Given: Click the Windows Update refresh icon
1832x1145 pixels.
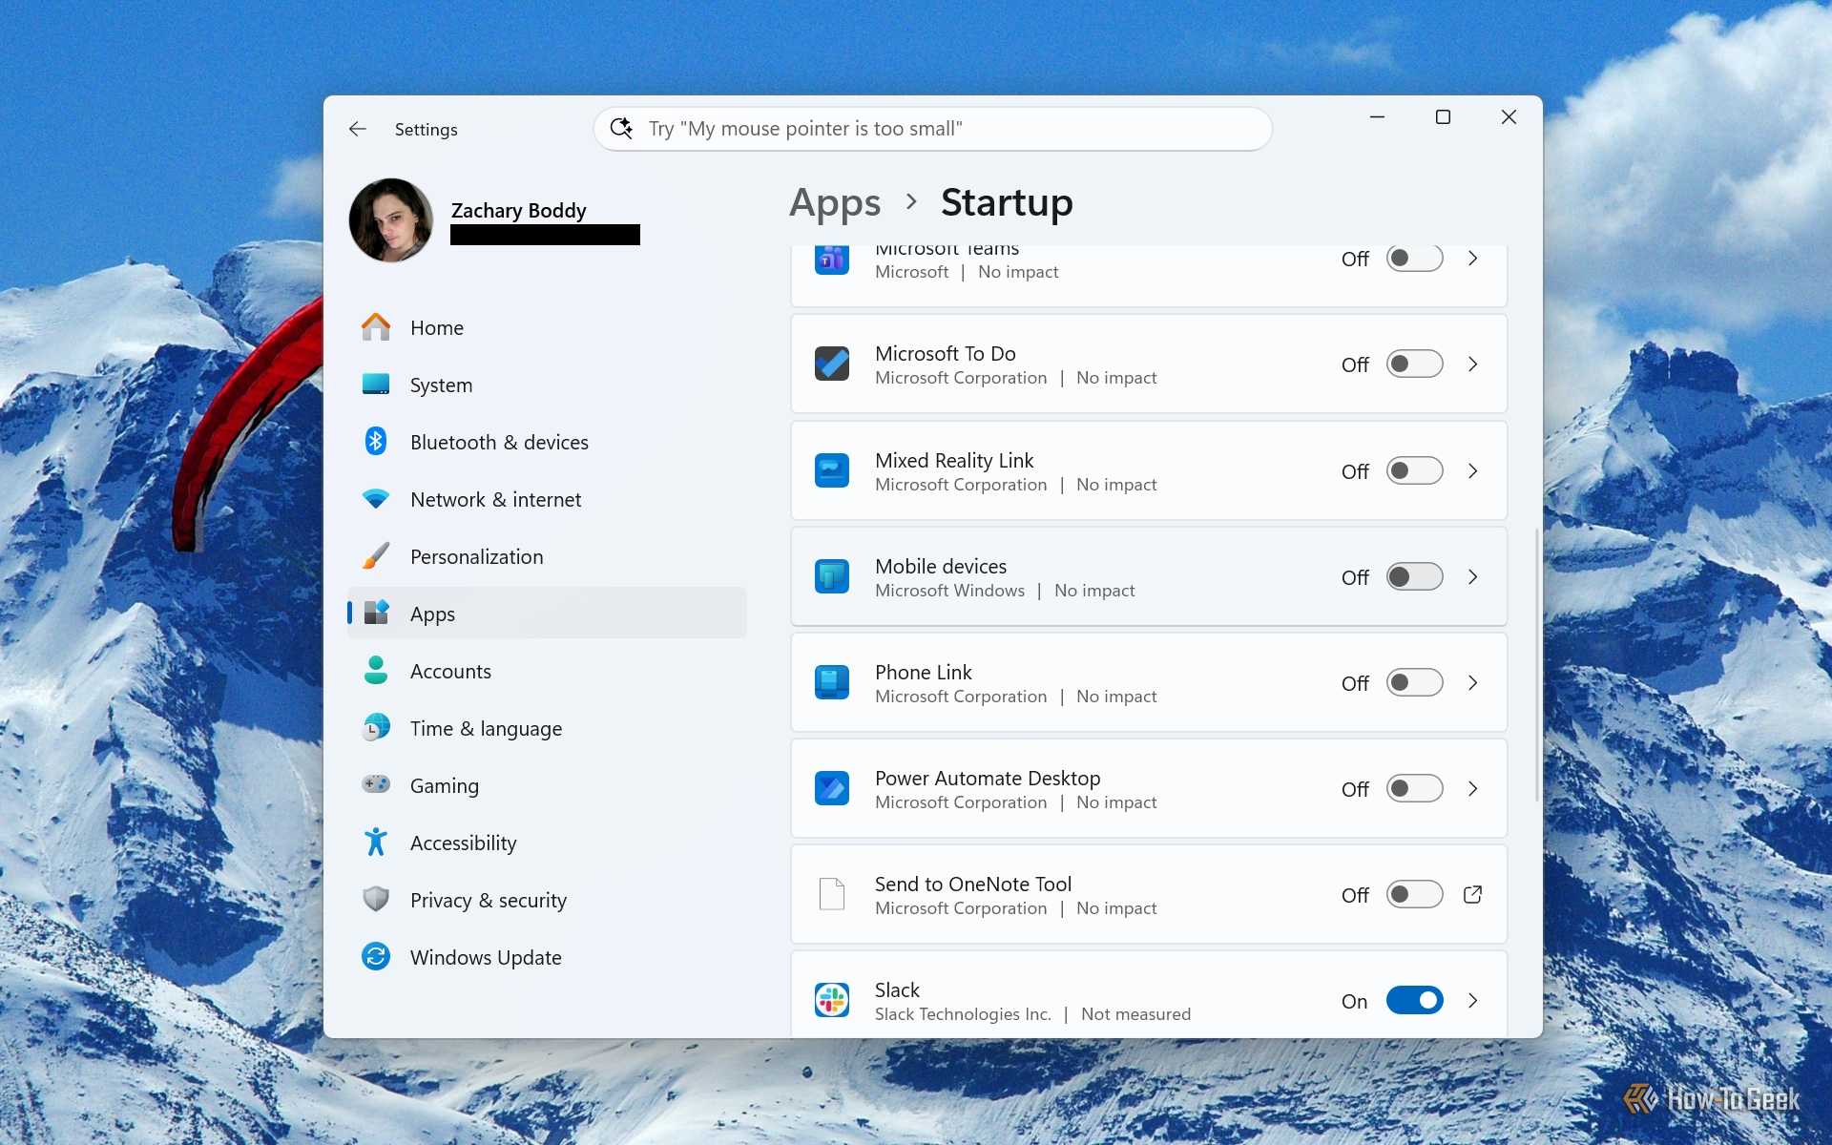Looking at the screenshot, I should [x=376, y=956].
